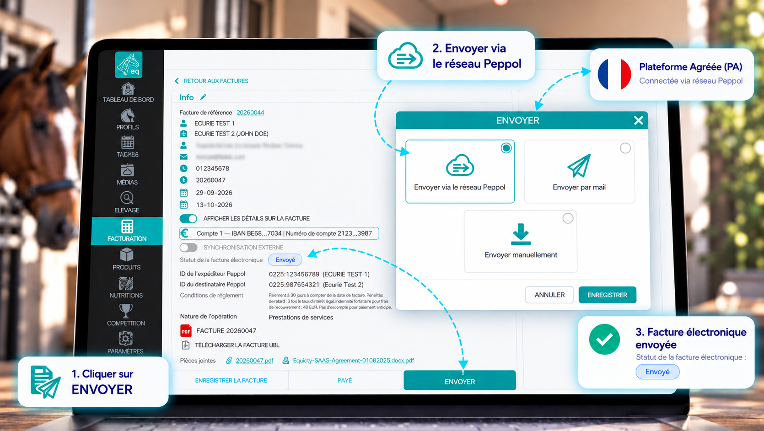
Task: Close the Envoyer dialog
Action: 639,120
